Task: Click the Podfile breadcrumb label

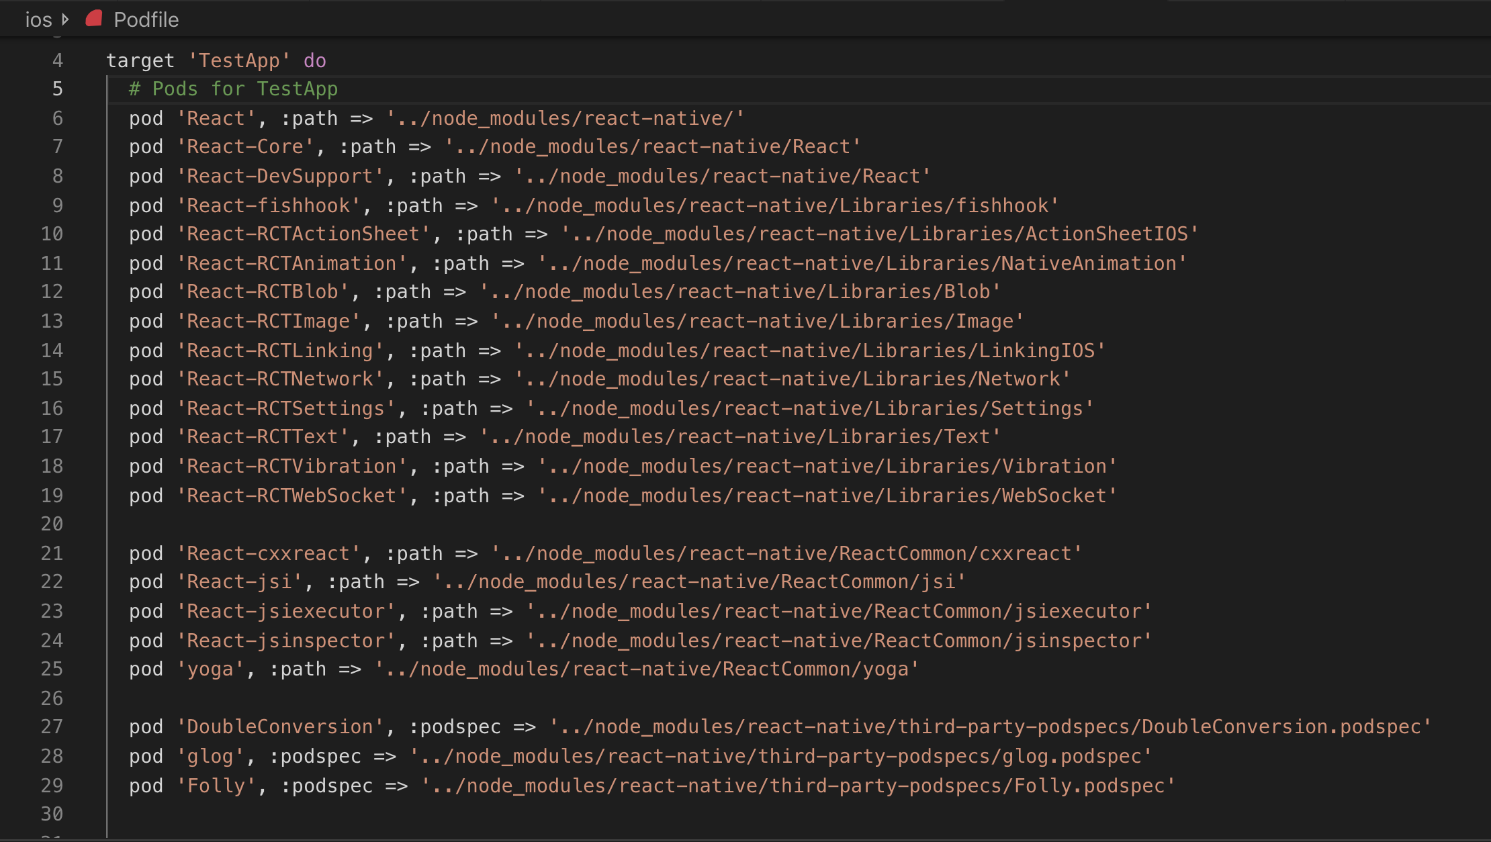Action: click(146, 19)
